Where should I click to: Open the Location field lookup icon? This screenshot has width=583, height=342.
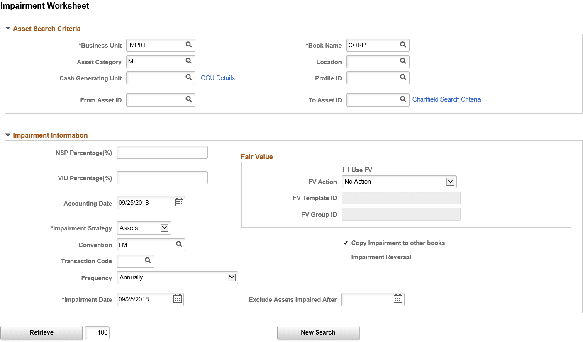point(402,61)
